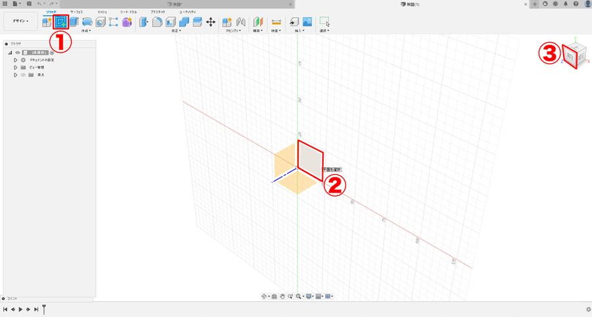Viewport: 592px width, 317px height.
Task: Select the Revolve tool
Action: tap(87, 22)
